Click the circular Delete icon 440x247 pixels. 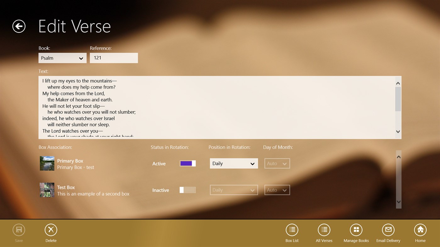(51, 230)
